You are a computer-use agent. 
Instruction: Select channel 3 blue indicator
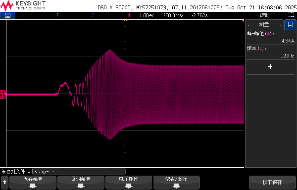93,15
